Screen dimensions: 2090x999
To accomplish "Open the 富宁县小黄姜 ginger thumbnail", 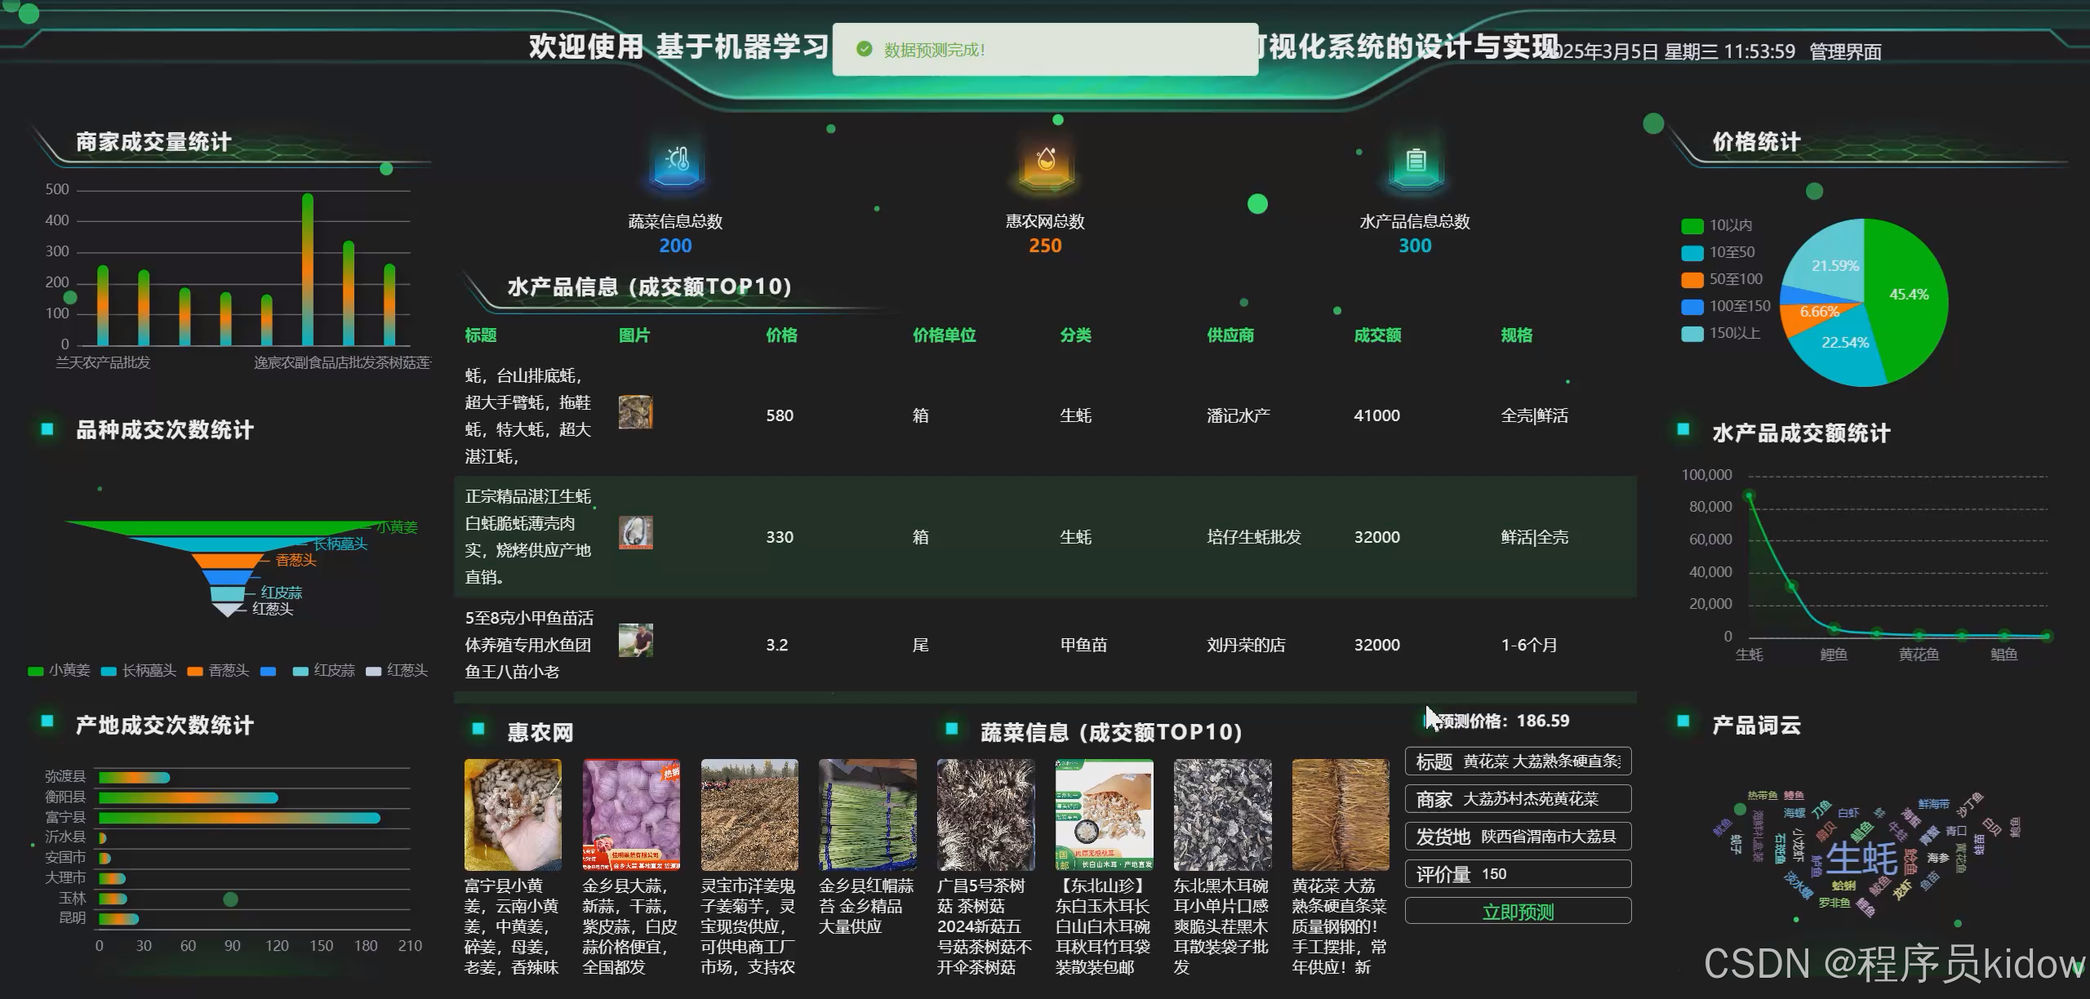I will (x=513, y=815).
